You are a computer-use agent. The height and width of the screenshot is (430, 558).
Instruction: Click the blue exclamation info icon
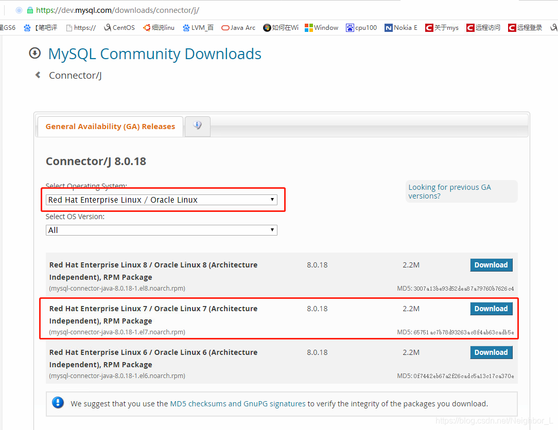point(58,403)
